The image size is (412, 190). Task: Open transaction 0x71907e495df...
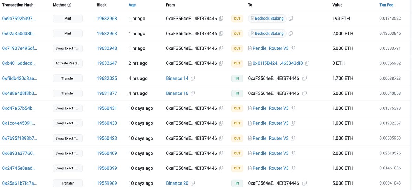20,48
